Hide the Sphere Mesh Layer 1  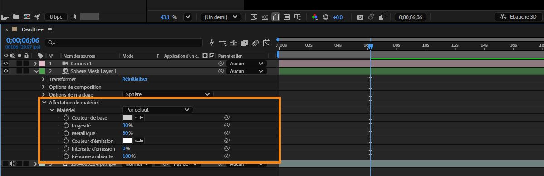tap(6, 71)
